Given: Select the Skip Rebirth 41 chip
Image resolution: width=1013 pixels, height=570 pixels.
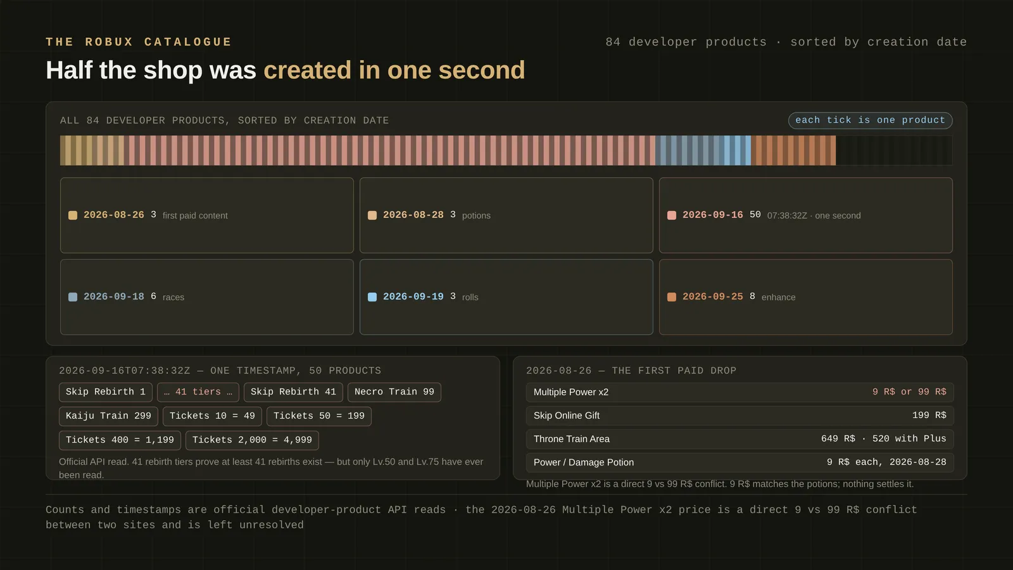Looking at the screenshot, I should pyautogui.click(x=293, y=392).
